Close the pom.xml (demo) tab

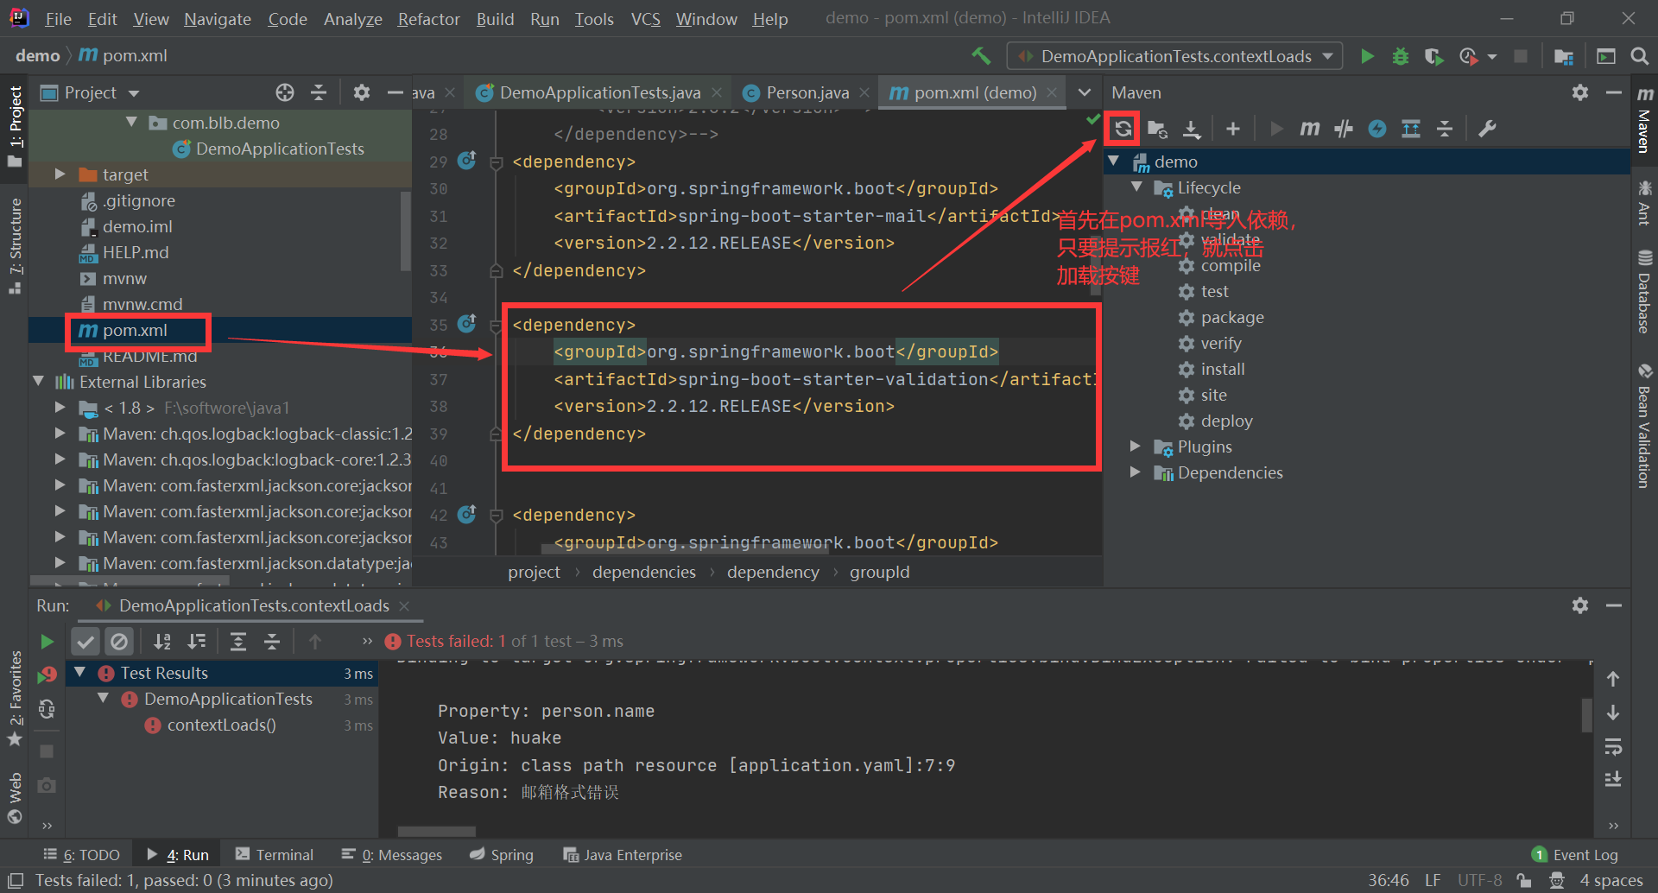pos(1052,92)
